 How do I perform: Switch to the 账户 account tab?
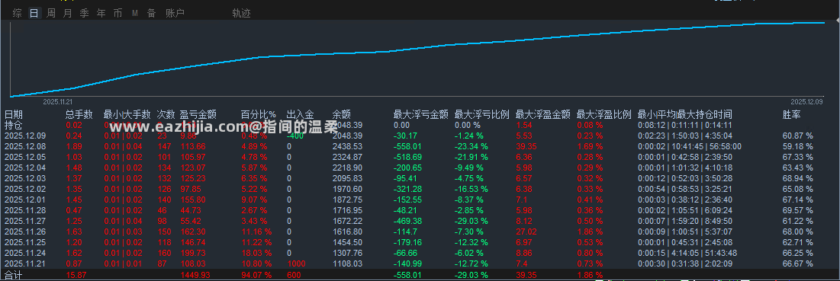(175, 14)
